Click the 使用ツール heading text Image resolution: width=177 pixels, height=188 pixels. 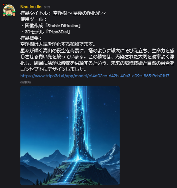[33, 19]
